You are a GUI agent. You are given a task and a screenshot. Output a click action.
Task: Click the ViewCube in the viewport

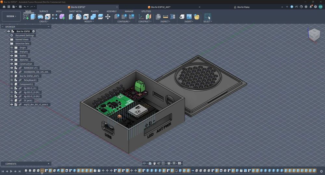(x=314, y=34)
